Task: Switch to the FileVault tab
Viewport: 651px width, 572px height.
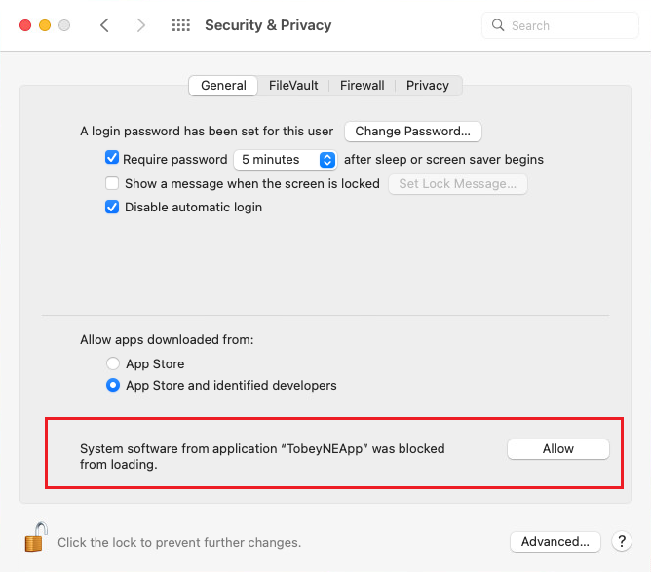Action: (x=293, y=86)
